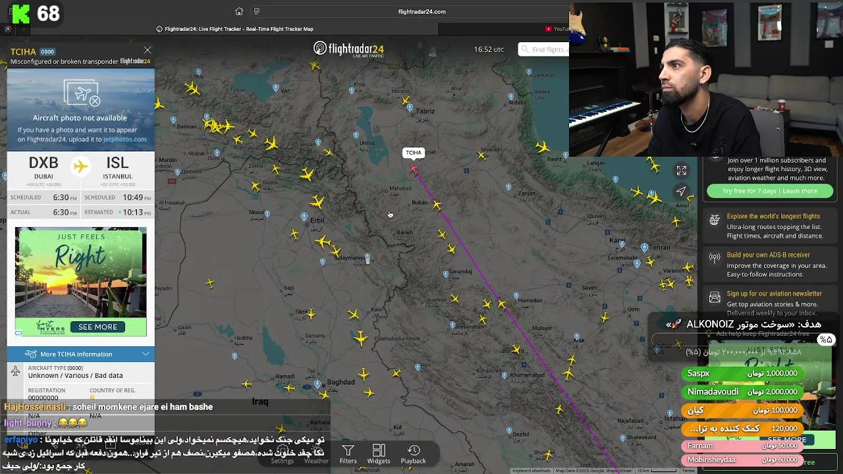This screenshot has width=843, height=474.
Task: Expand More TCIHA information section
Action: click(x=81, y=354)
